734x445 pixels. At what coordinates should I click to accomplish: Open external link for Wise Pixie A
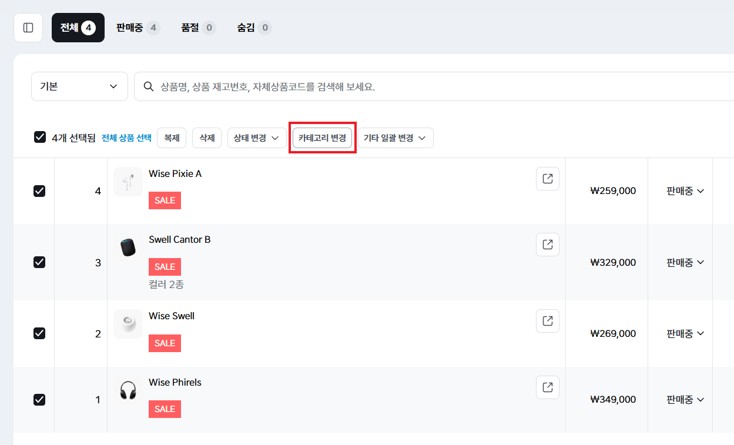(548, 179)
